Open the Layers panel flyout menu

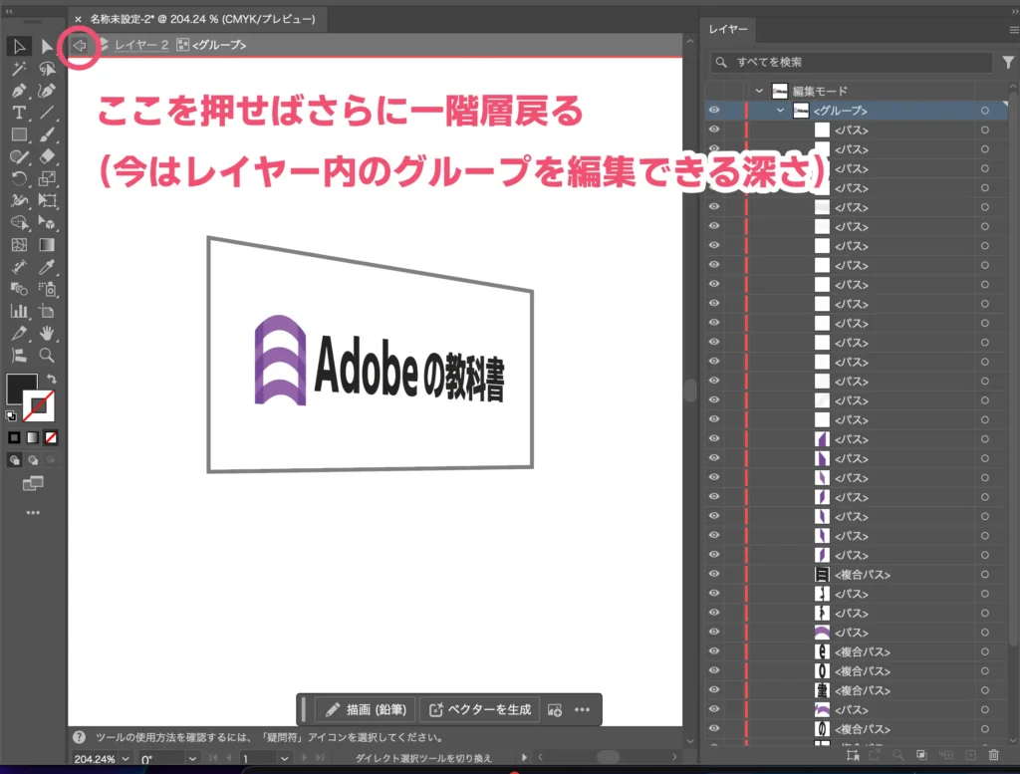point(1012,30)
